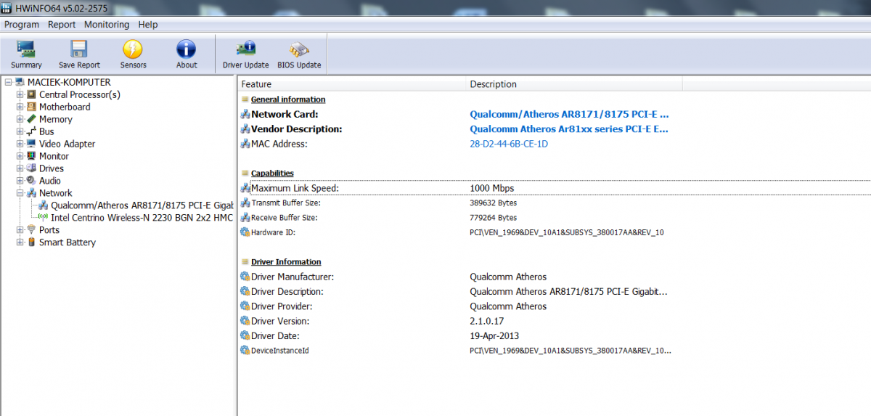Expand the Central Processor(s) node

click(20, 94)
